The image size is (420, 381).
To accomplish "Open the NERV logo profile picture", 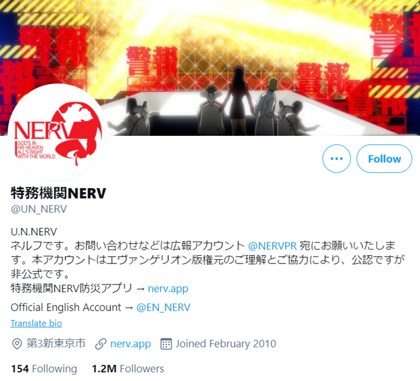I will 56,132.
